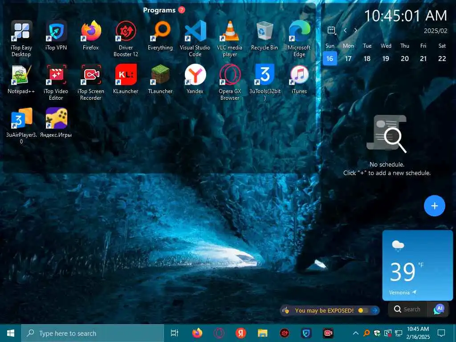Select Wednesday 19 in the calendar
This screenshot has width=456, height=342.
(386, 58)
